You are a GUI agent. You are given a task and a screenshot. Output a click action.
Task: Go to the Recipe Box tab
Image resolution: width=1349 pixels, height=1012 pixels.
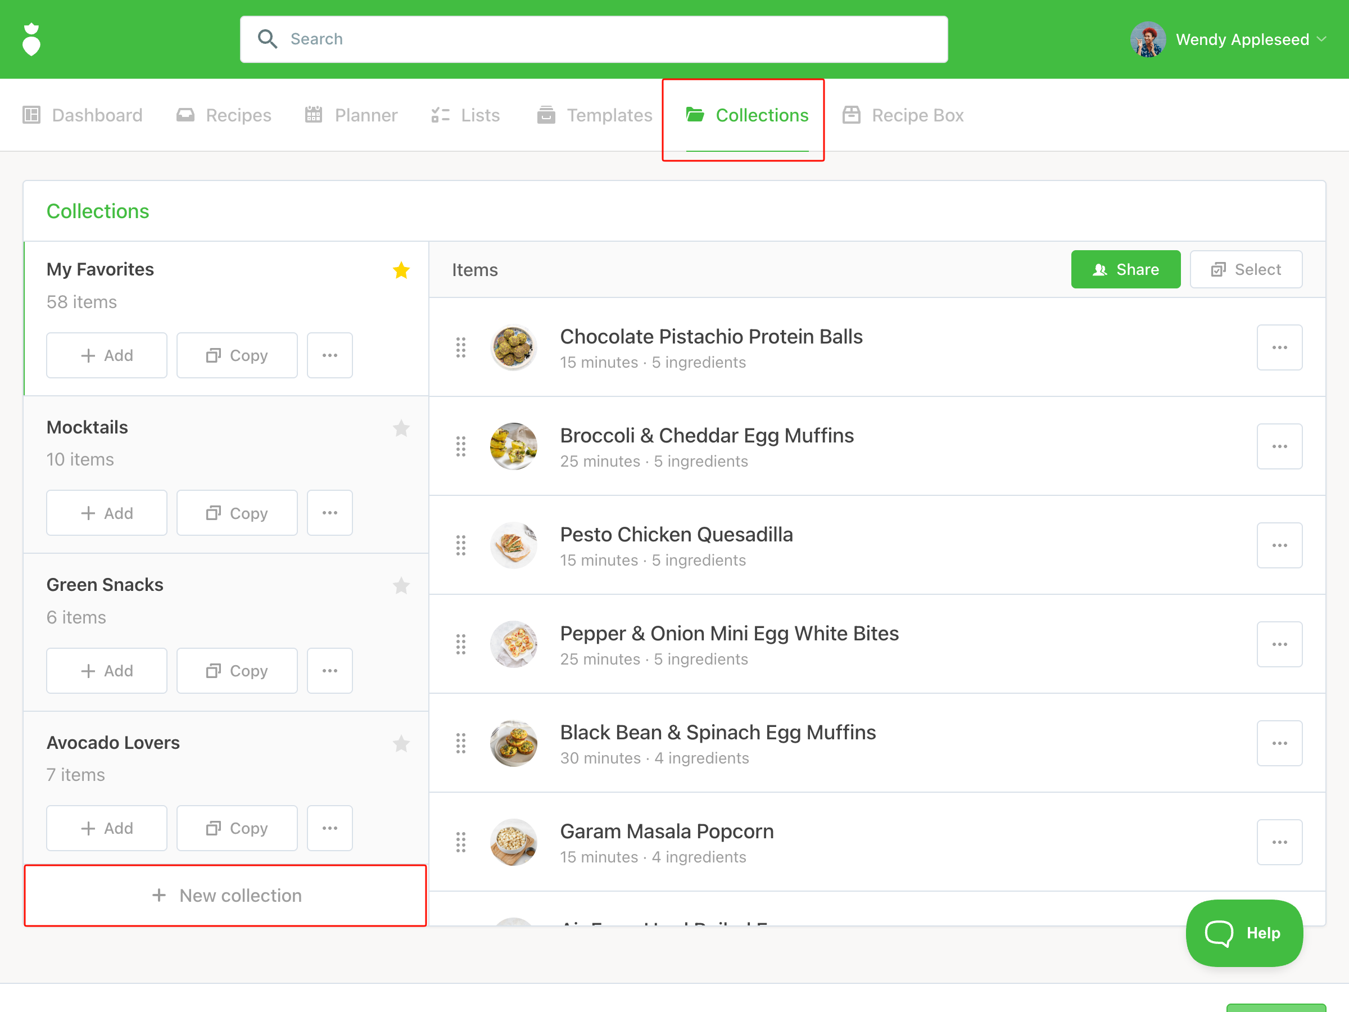point(903,115)
